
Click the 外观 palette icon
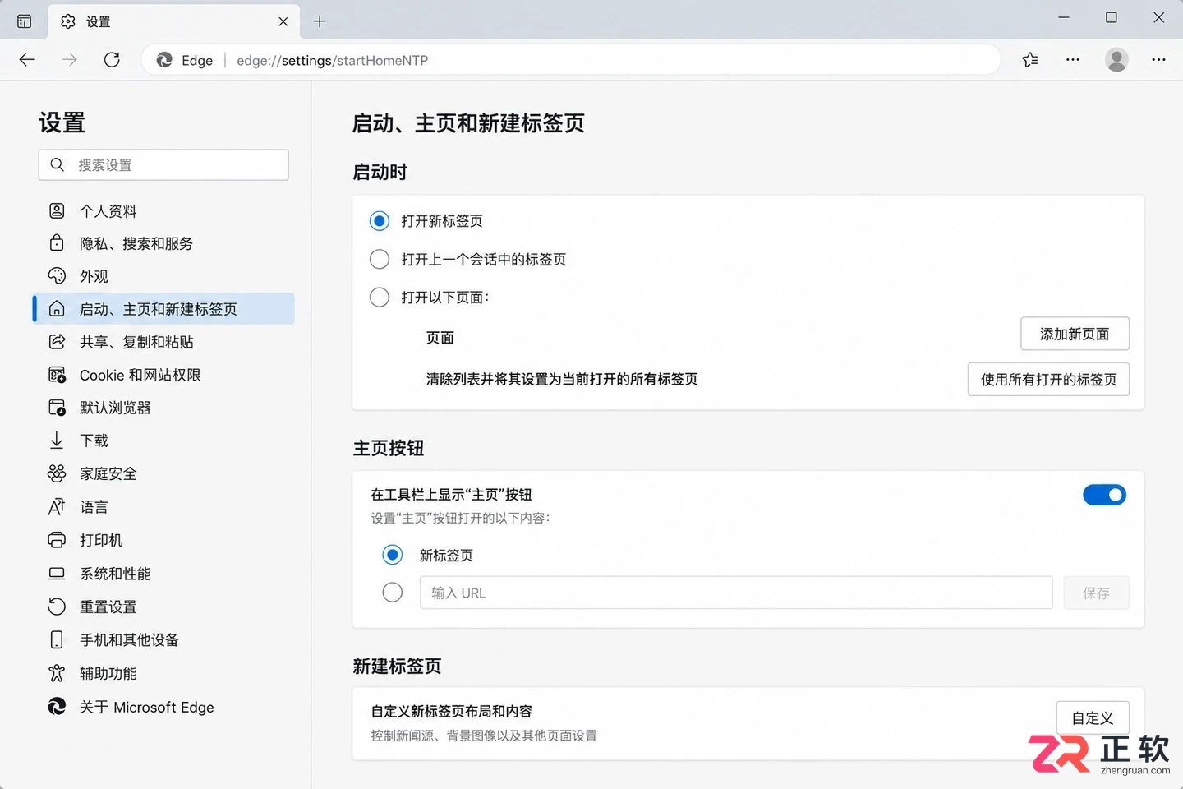pos(57,276)
